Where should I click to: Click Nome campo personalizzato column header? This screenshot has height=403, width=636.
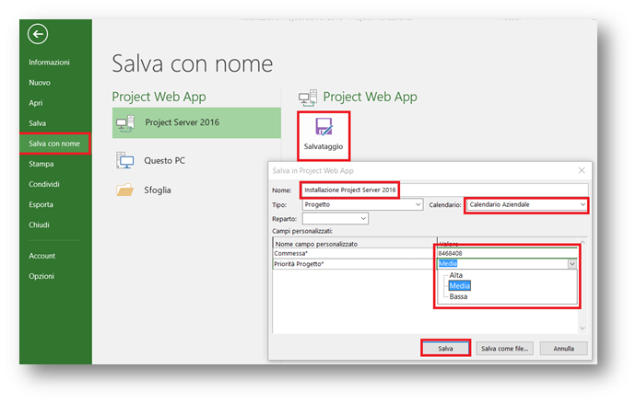click(x=355, y=244)
